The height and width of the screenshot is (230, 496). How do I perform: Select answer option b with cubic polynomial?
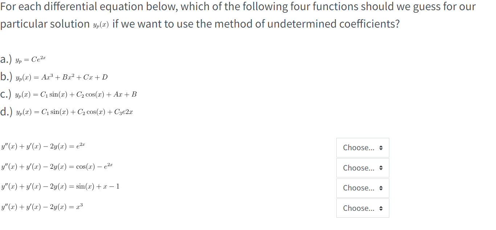coord(54,77)
